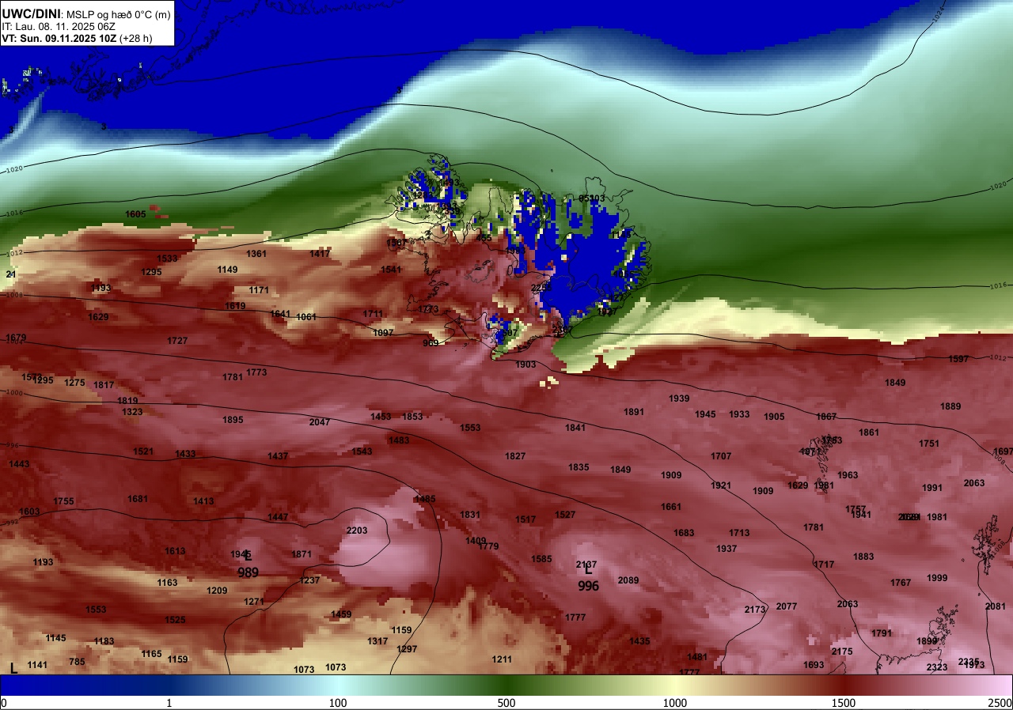Image resolution: width=1013 pixels, height=710 pixels.
Task: Click the initial time line "IT: Lau. 08. 11. 2025 06Z"
Action: point(59,26)
